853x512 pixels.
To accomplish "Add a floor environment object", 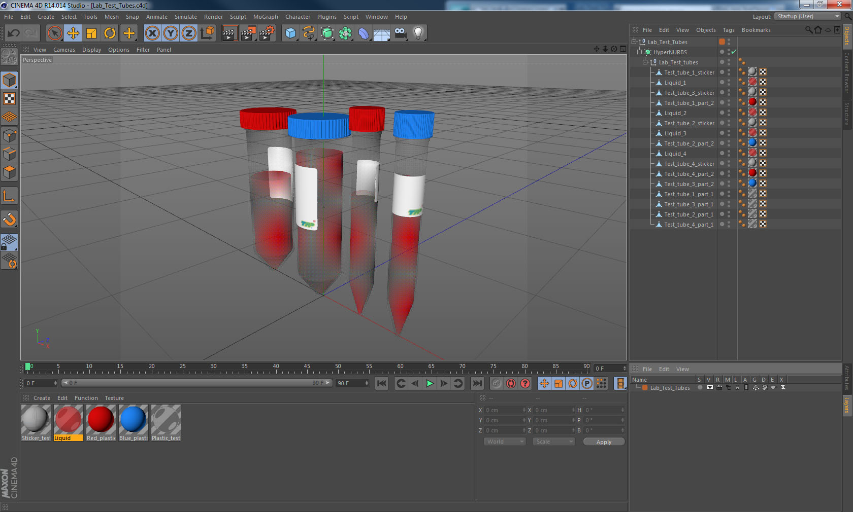I will [382, 33].
